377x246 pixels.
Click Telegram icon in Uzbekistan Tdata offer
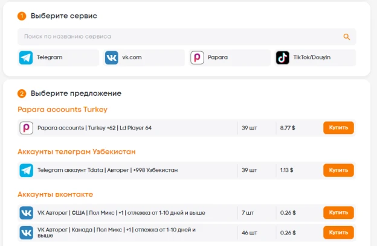pyautogui.click(x=26, y=170)
